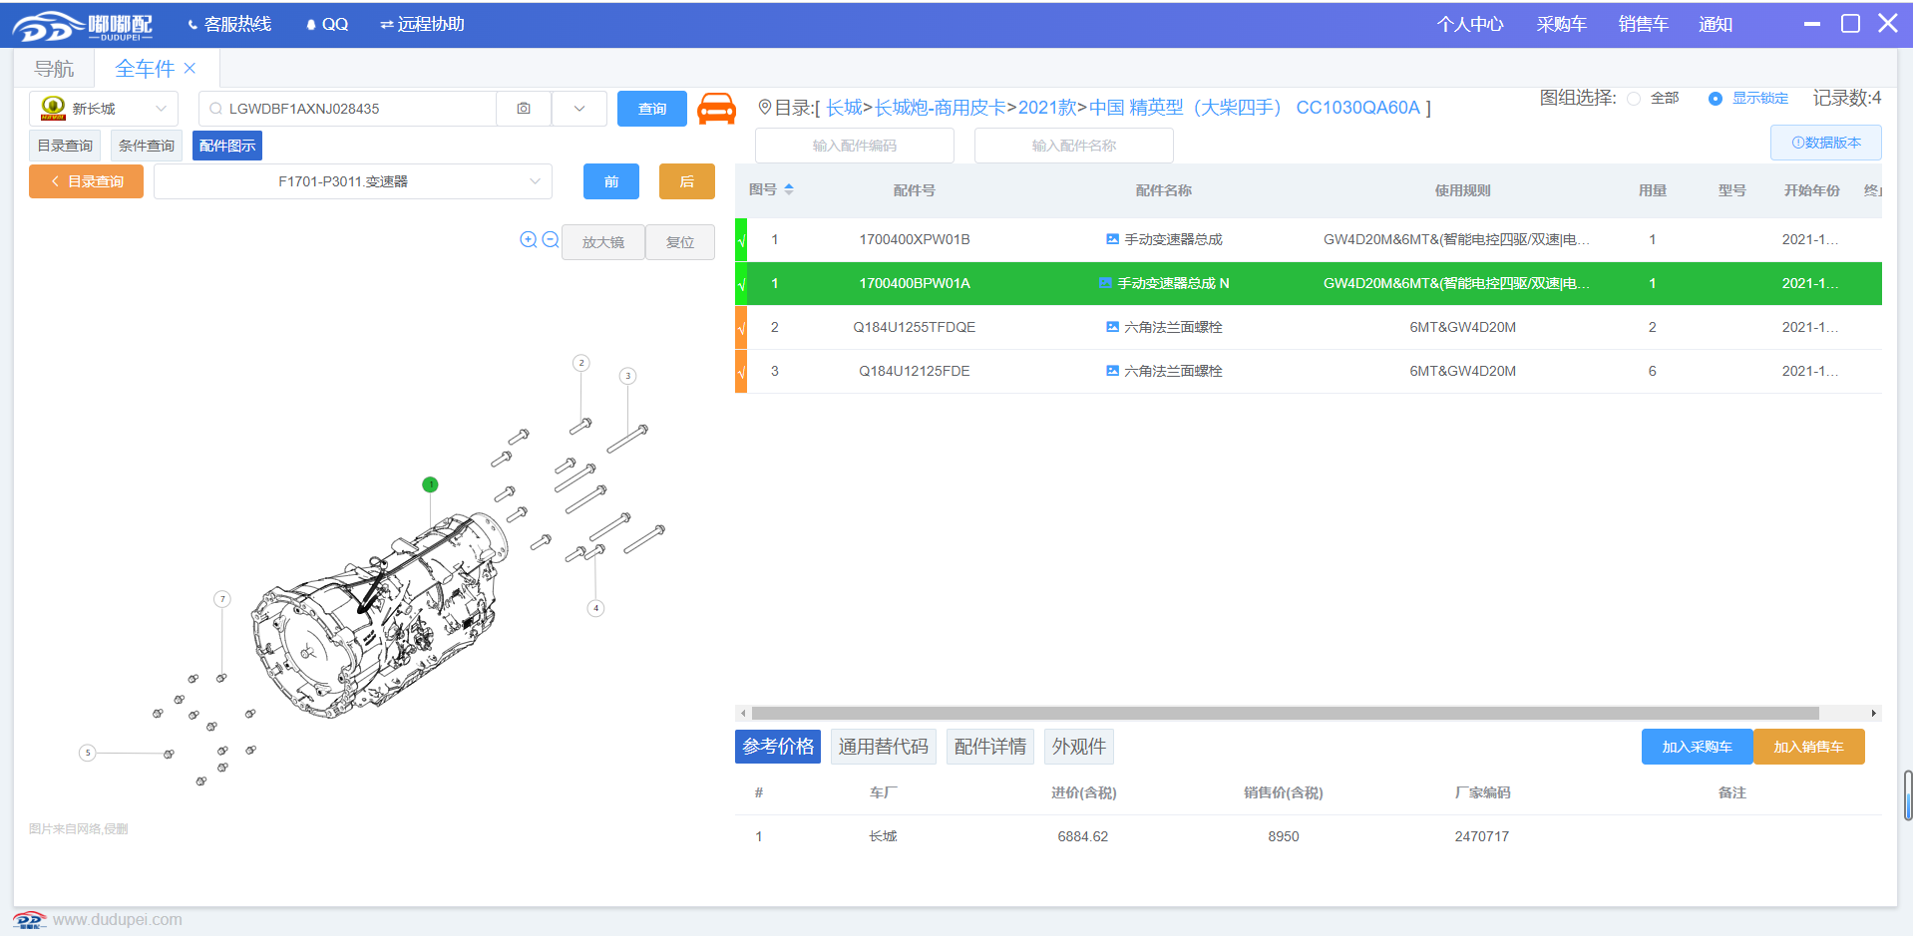Click callout number 5 on diagram

(88, 753)
